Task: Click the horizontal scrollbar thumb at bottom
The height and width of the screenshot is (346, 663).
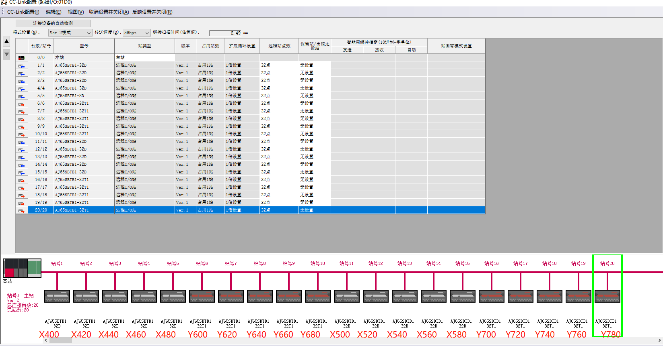Action: click(60, 341)
